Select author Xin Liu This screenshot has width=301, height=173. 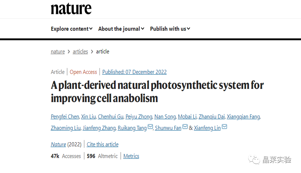coord(89,117)
